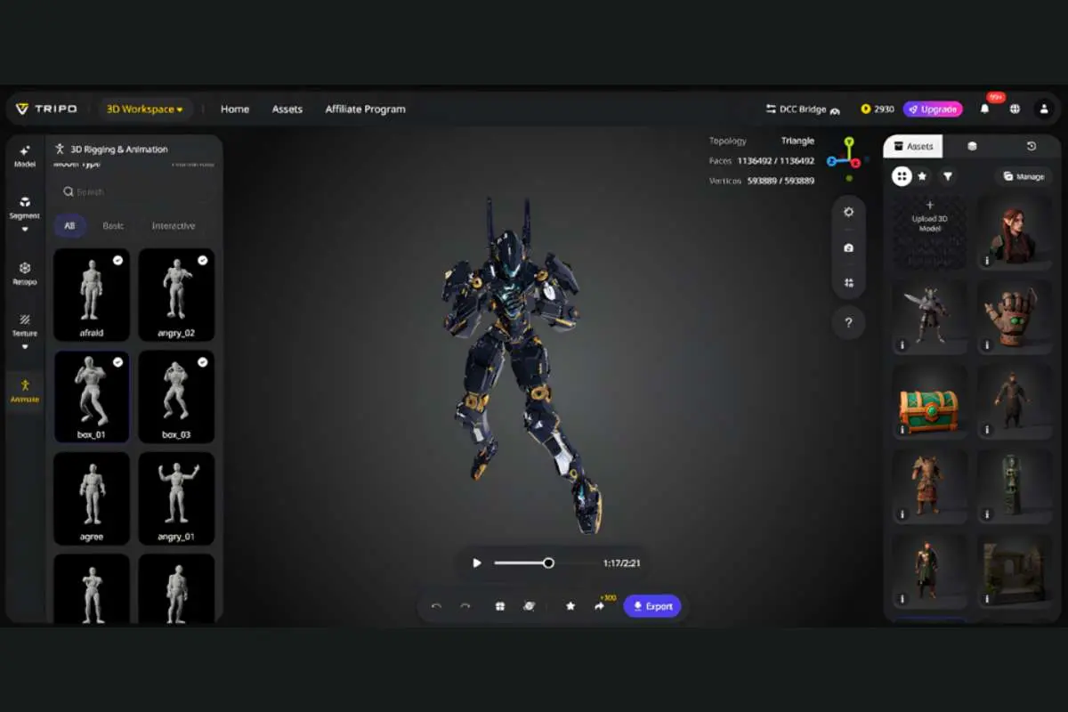Expand the 3D Workspace dropdown
Image resolution: width=1068 pixels, height=712 pixels.
145,109
